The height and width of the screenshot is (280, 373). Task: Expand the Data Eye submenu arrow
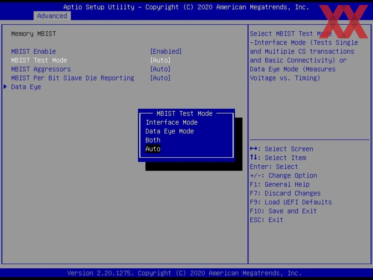coord(5,87)
